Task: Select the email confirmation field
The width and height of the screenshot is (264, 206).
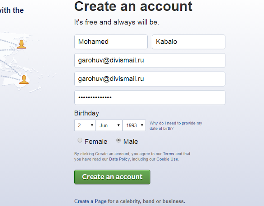Action: (x=149, y=79)
